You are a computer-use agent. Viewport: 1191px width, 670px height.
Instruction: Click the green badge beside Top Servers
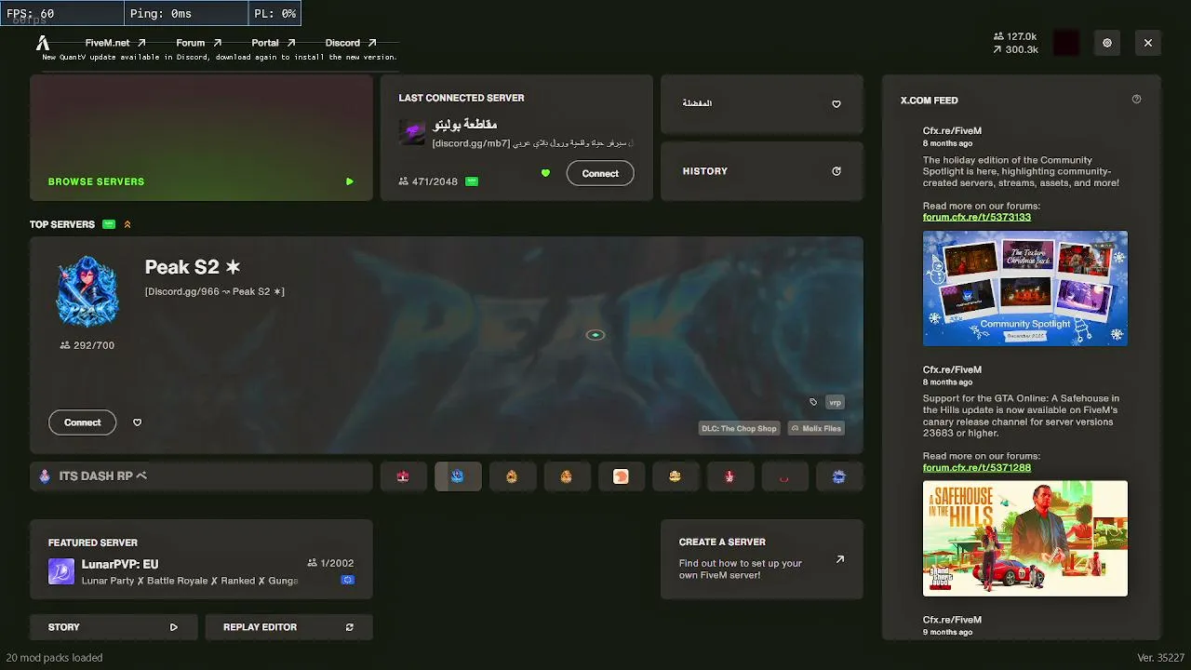(x=109, y=224)
